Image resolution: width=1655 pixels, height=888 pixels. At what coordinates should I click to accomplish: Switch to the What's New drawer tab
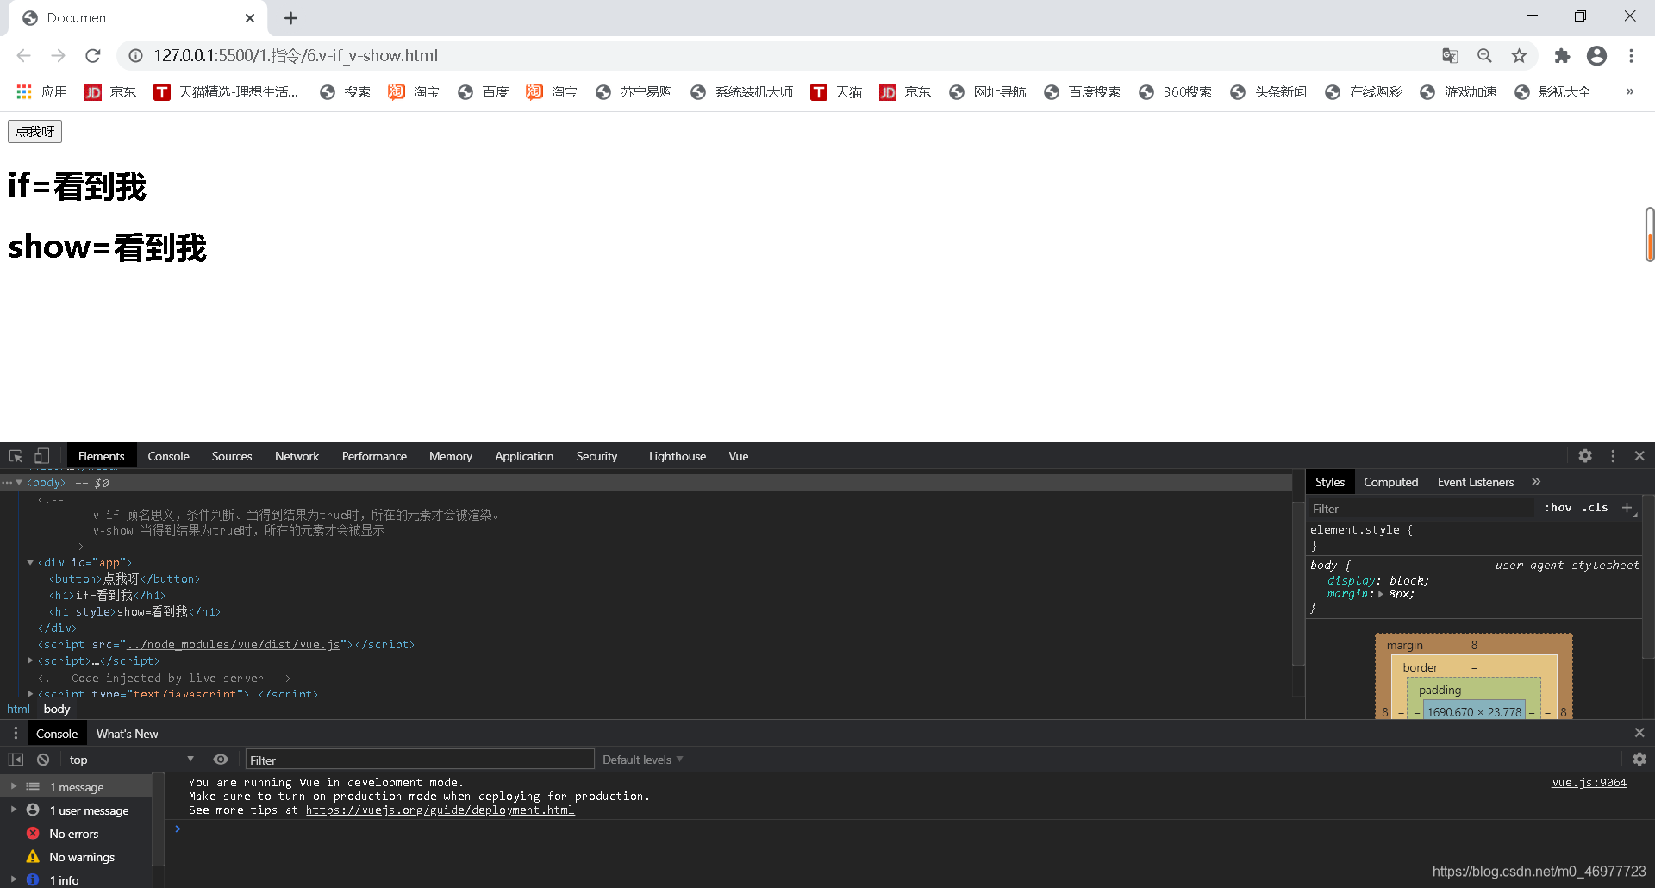point(127,734)
